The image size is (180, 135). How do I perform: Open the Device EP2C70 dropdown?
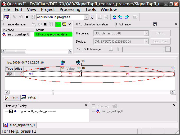point(146,42)
